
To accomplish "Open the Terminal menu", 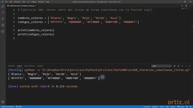I will click(41, 2).
